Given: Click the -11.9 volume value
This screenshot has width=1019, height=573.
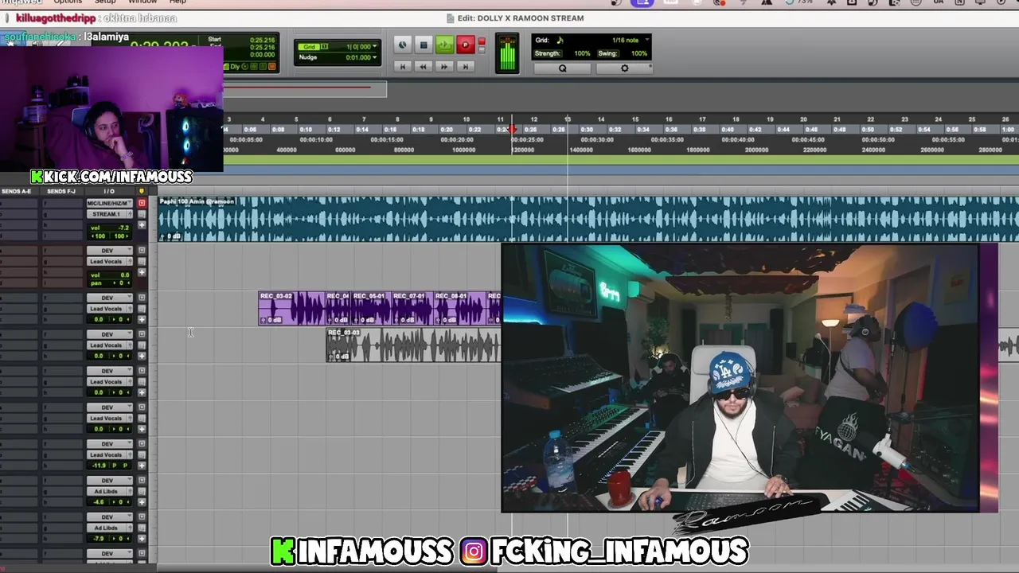Looking at the screenshot, I should coord(100,465).
